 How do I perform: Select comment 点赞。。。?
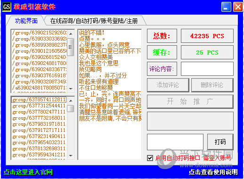click(110, 39)
